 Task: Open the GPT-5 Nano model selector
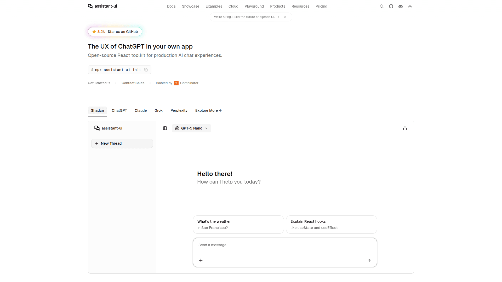tap(191, 128)
